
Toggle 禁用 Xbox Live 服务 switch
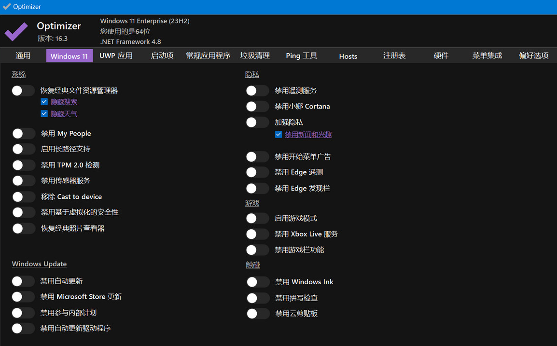[x=257, y=234]
